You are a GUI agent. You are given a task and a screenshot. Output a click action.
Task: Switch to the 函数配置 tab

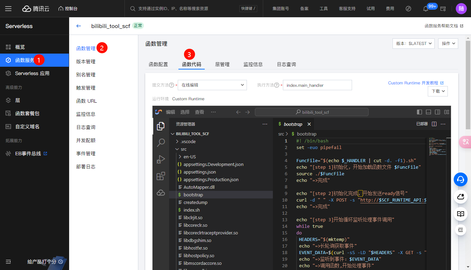coord(158,64)
